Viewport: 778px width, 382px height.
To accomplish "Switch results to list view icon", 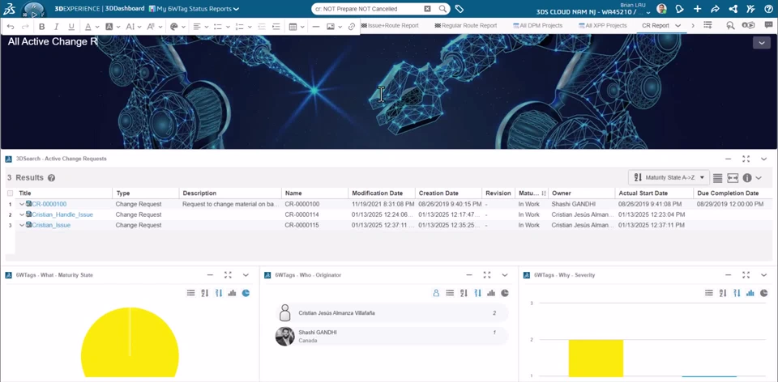I will pyautogui.click(x=717, y=177).
